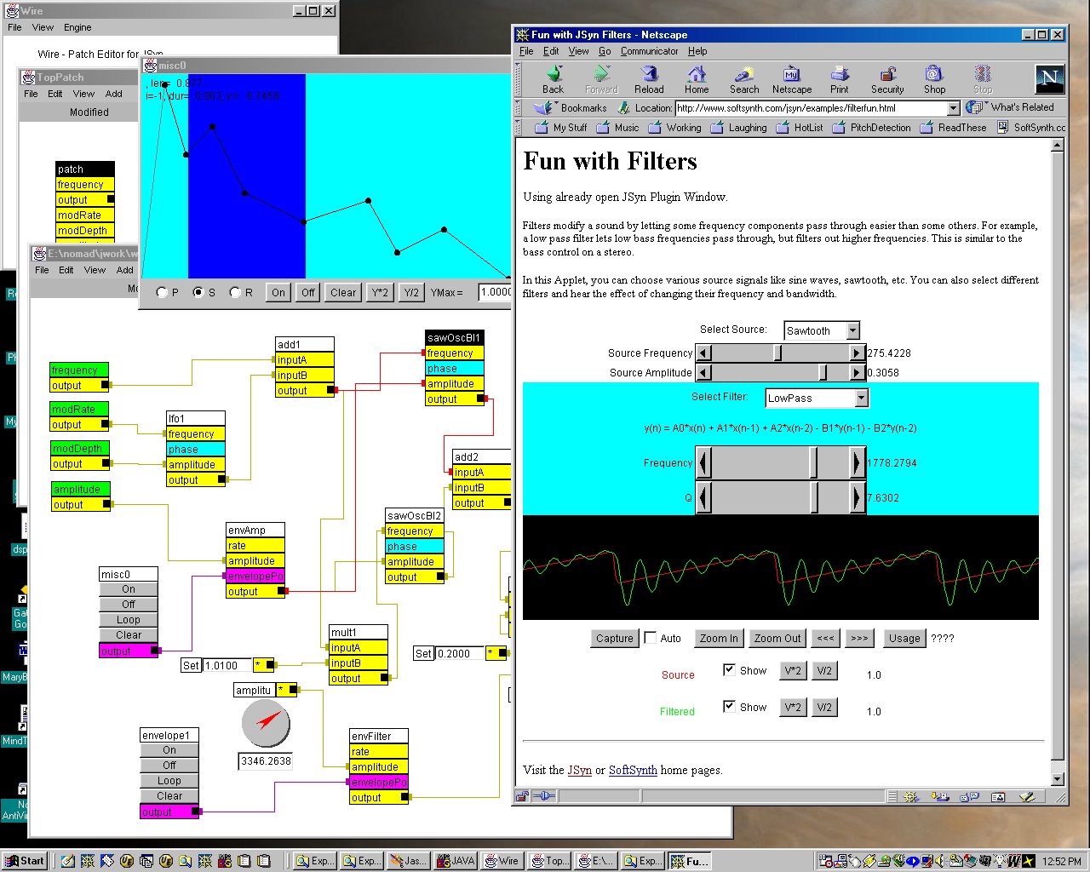Click the Print toolbar icon

click(x=840, y=75)
